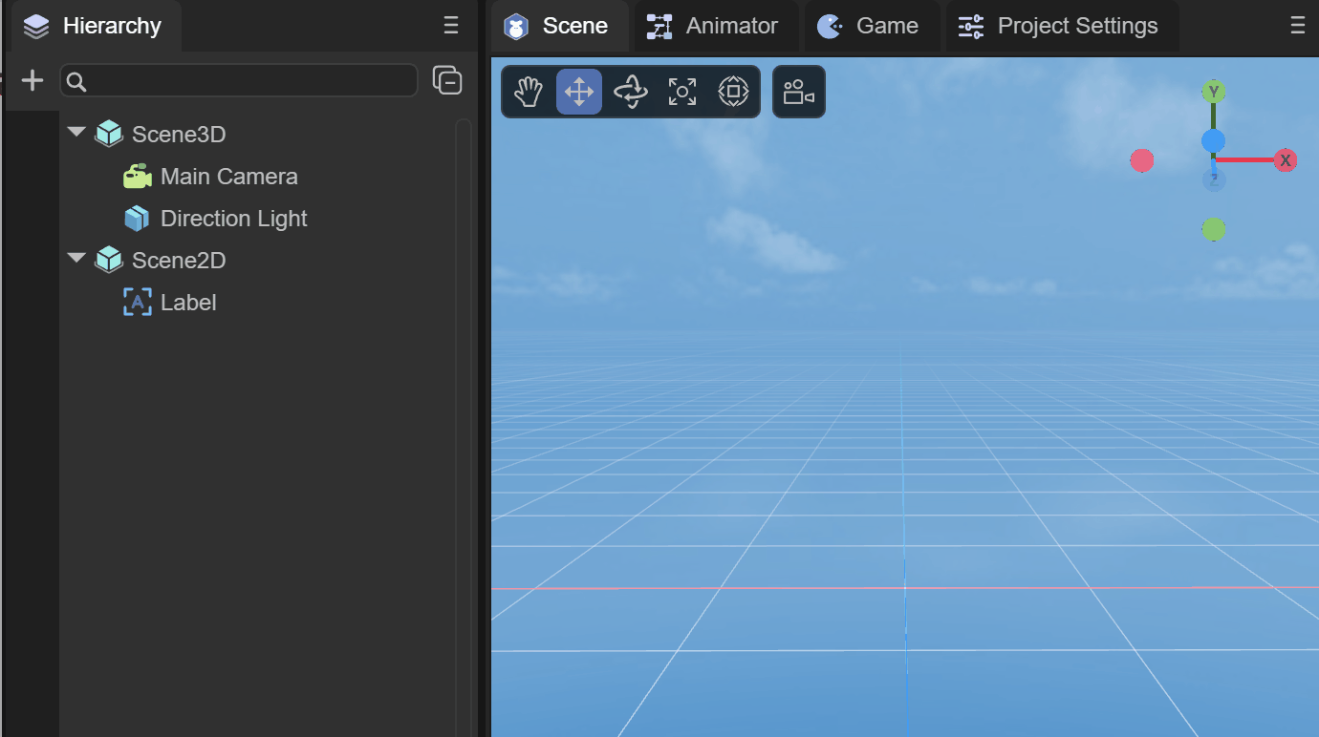Click the Y axis on the orientation gizmo
Viewport: 1319px width, 737px height.
click(1214, 92)
